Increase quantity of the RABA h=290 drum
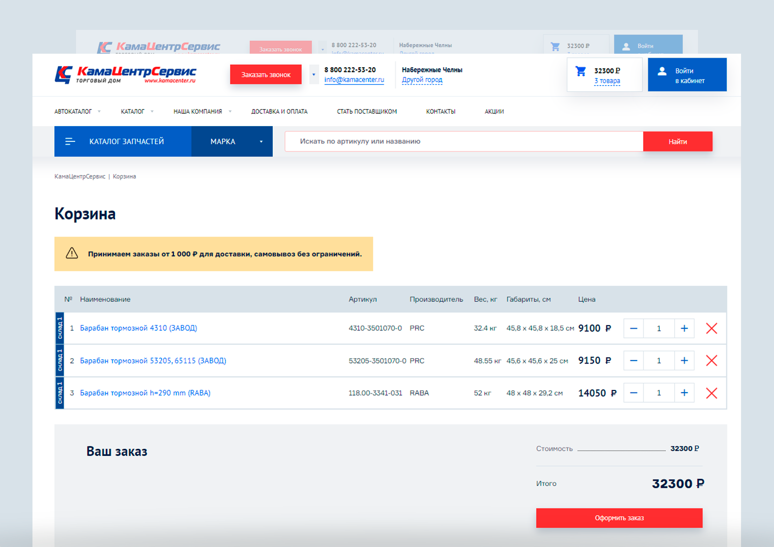Image resolution: width=774 pixels, height=547 pixels. click(x=684, y=393)
